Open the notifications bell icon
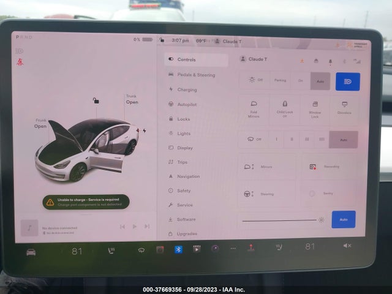Viewport: 392px width, 294px height. (330, 61)
